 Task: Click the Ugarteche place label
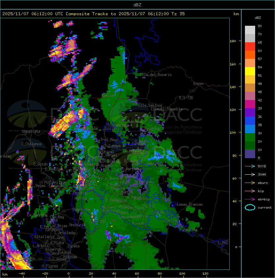[x=82, y=209]
